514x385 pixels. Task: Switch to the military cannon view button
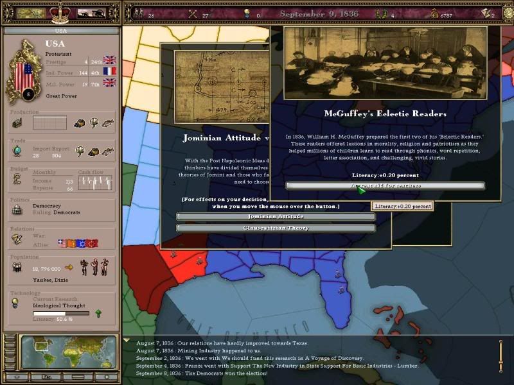click(91, 13)
